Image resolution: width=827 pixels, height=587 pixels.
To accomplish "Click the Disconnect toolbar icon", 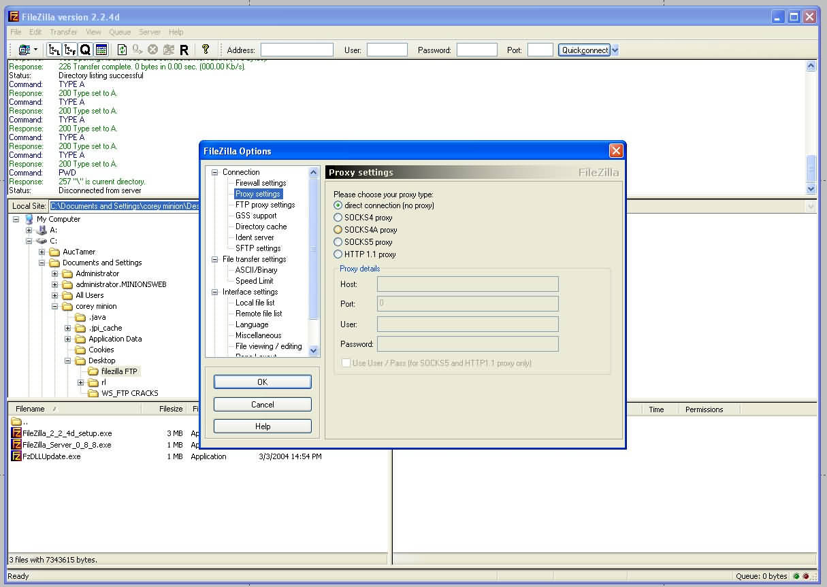I will pyautogui.click(x=168, y=50).
